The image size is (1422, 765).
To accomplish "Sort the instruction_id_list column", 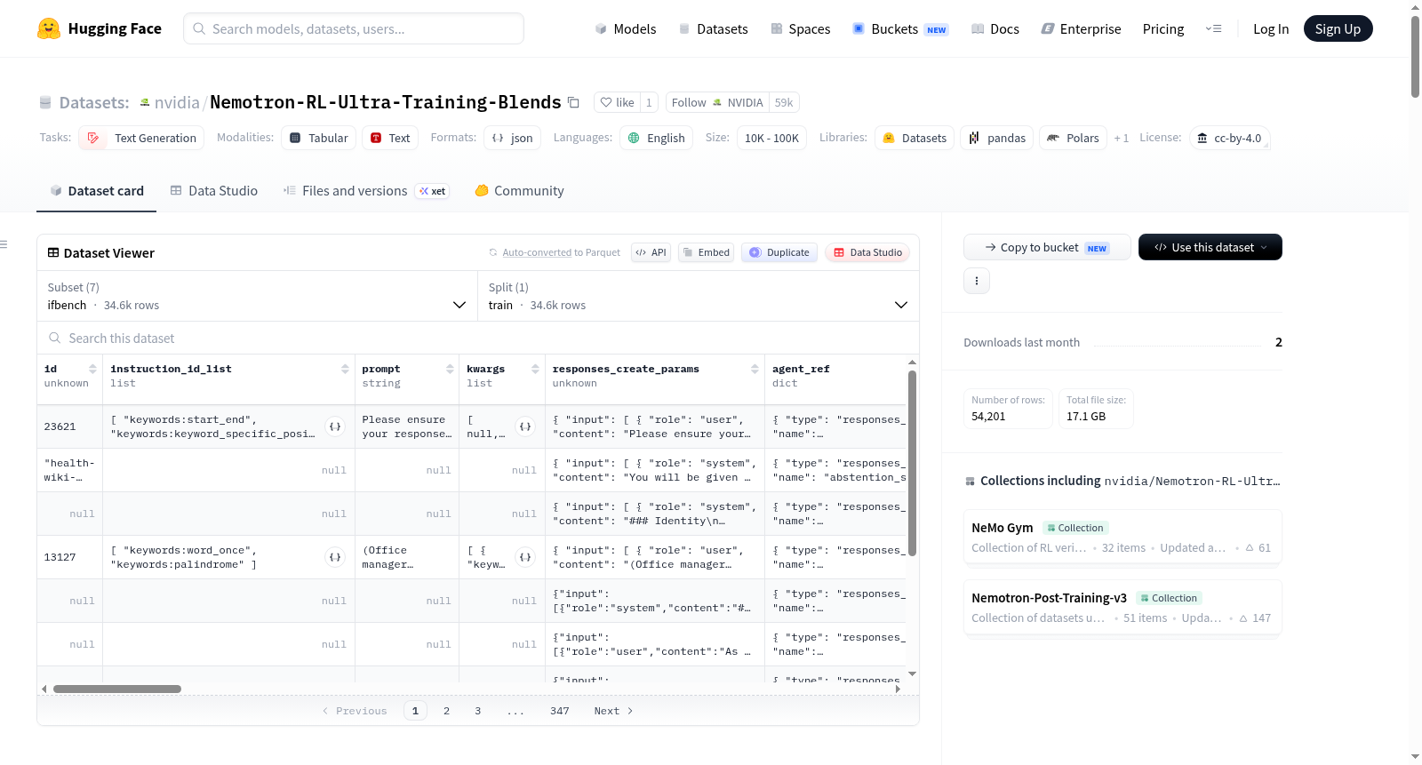I will (x=345, y=369).
